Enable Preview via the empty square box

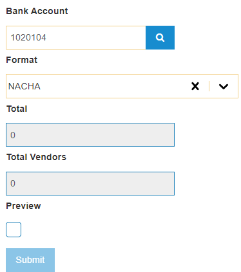(x=14, y=230)
